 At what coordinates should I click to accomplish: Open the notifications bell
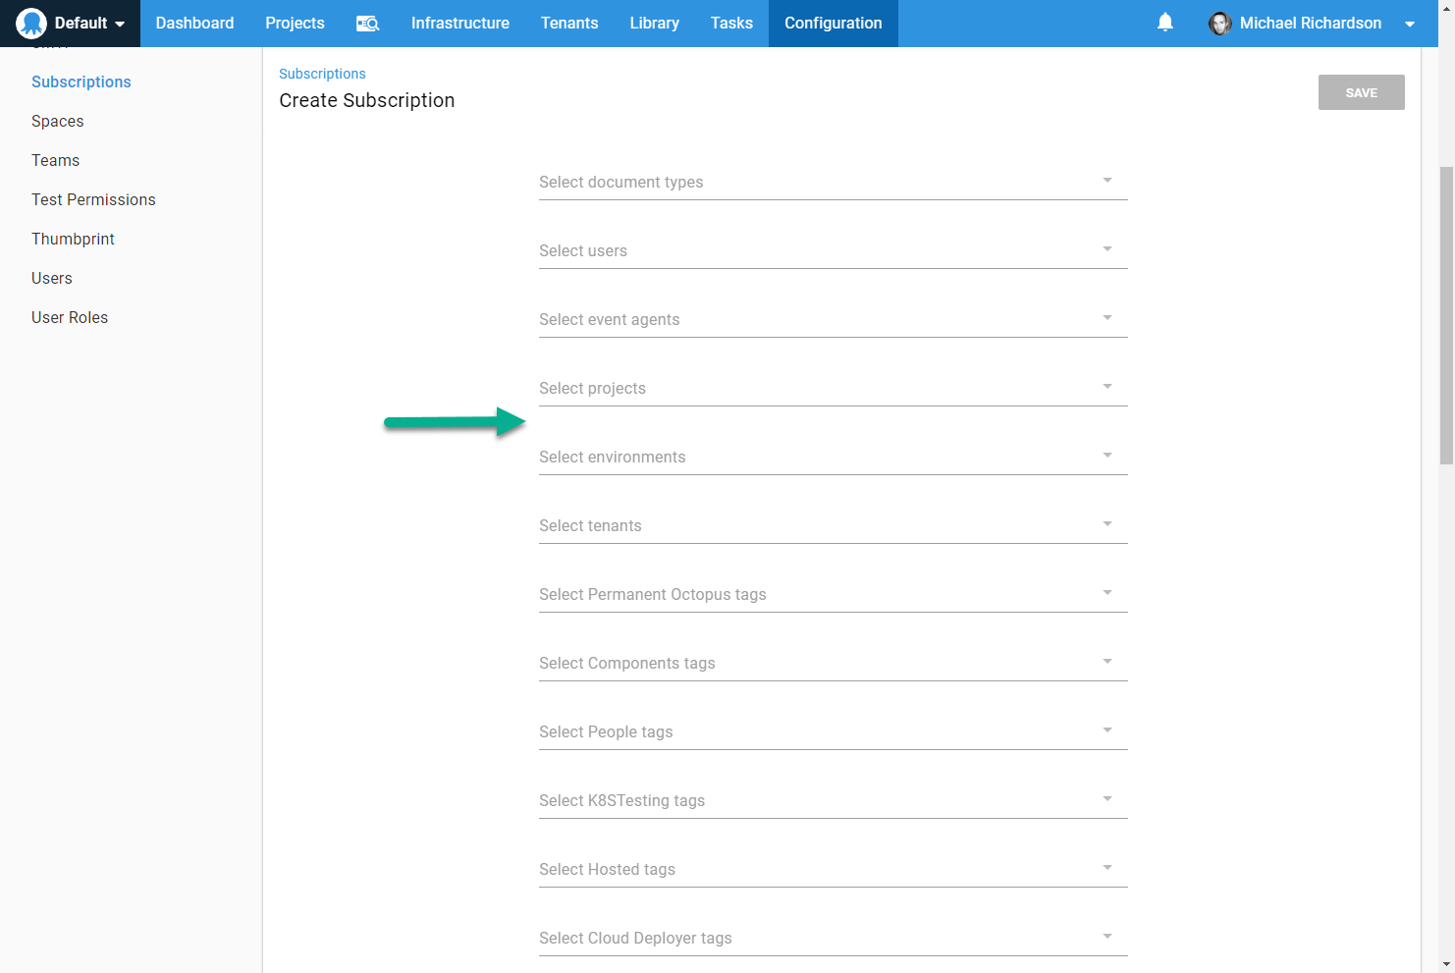pos(1165,23)
